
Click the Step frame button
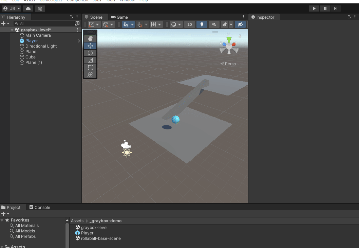(336, 8)
